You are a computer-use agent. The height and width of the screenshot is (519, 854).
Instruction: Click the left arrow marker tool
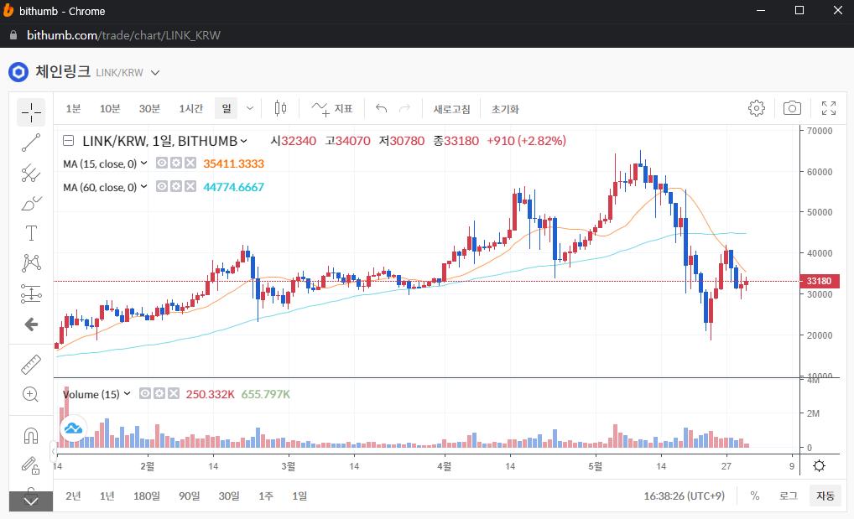pyautogui.click(x=31, y=324)
